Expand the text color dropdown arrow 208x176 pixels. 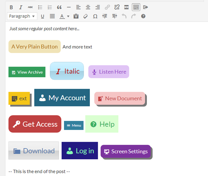tap(68, 16)
